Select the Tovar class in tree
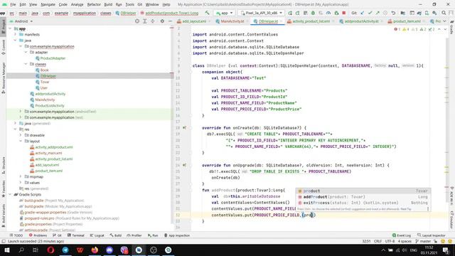 click(x=45, y=82)
